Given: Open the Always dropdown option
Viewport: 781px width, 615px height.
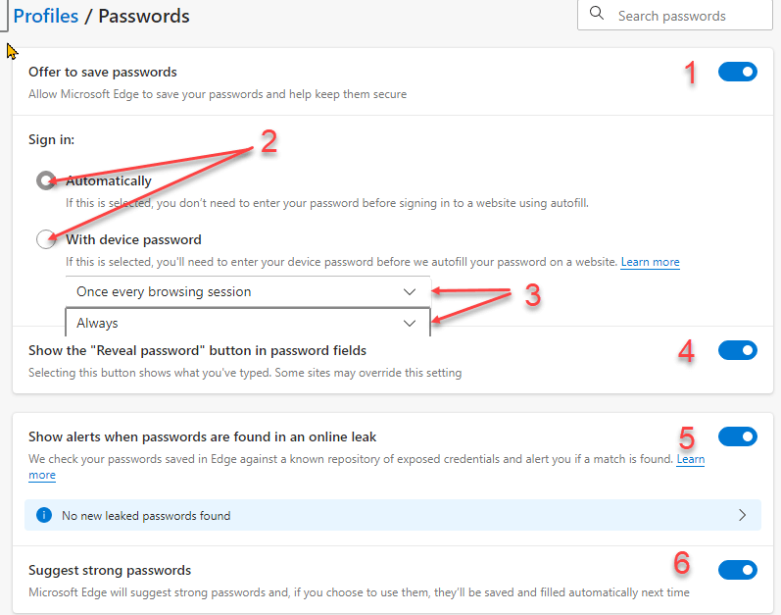Looking at the screenshot, I should (248, 323).
